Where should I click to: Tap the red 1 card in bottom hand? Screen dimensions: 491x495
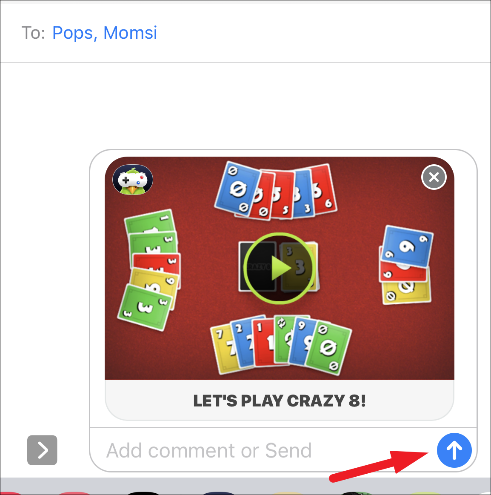coord(263,342)
